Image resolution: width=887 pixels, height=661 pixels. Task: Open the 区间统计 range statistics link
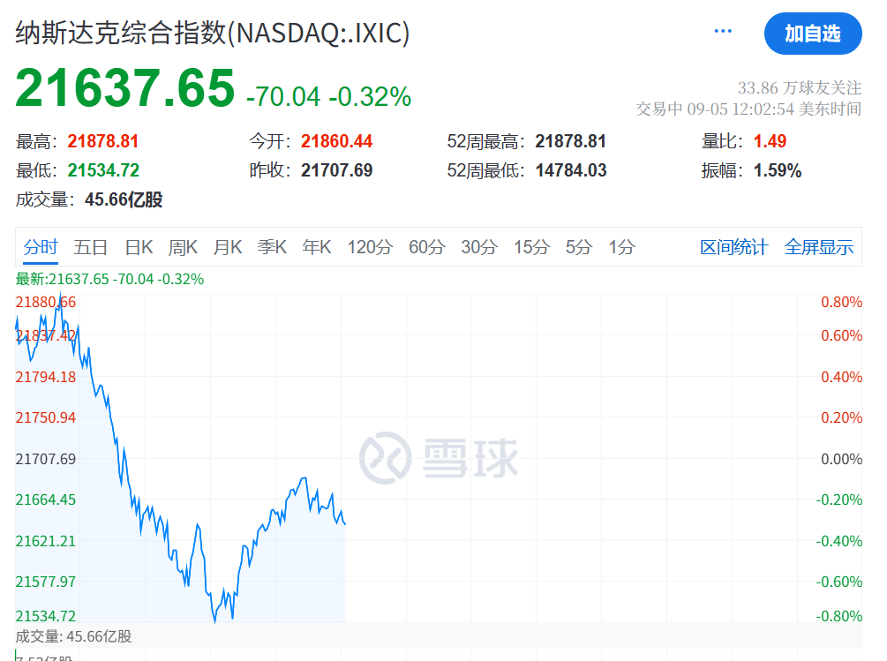(733, 247)
